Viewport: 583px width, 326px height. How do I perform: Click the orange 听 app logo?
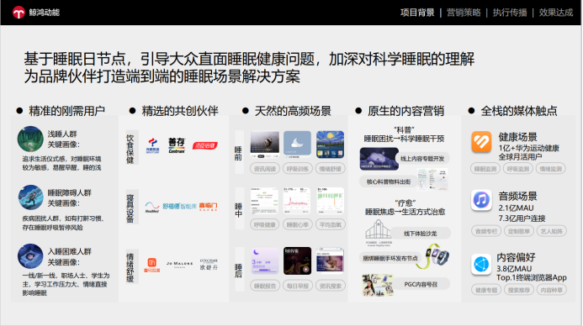point(152,266)
